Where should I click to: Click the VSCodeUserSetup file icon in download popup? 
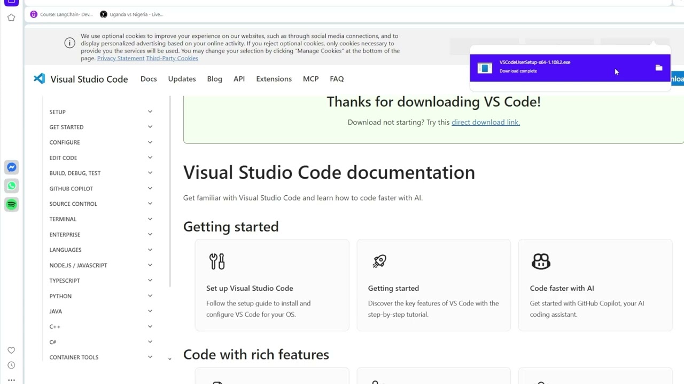coord(485,68)
